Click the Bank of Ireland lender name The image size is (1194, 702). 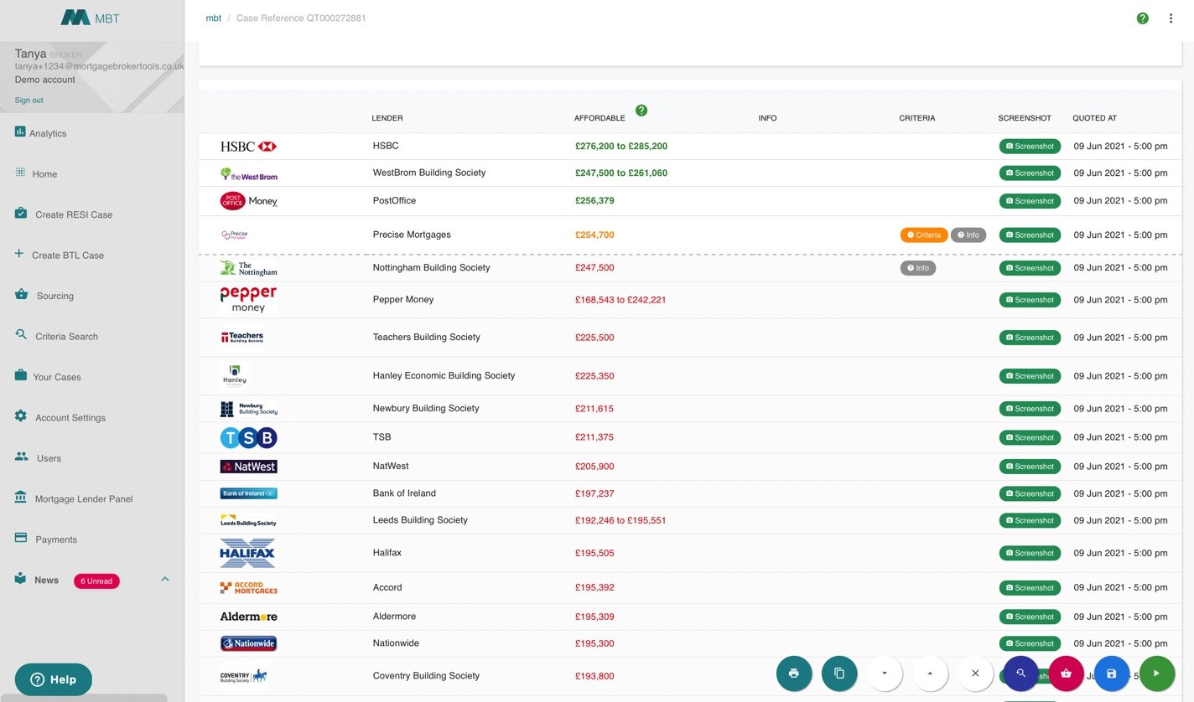click(x=404, y=493)
